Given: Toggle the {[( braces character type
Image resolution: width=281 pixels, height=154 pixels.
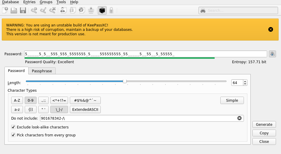Looking at the screenshot, I should point(31,109).
